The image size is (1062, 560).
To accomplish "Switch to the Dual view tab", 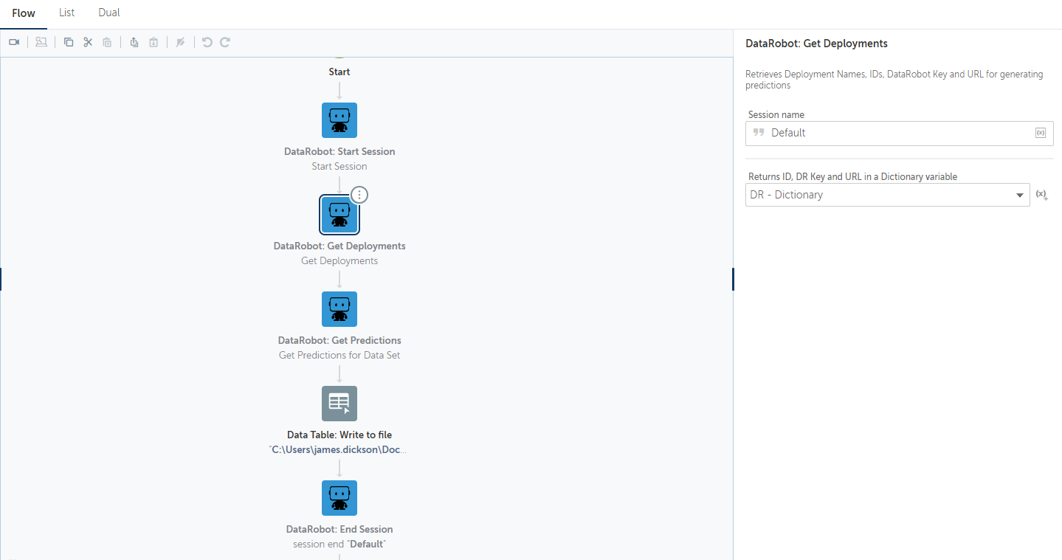I will tap(109, 13).
